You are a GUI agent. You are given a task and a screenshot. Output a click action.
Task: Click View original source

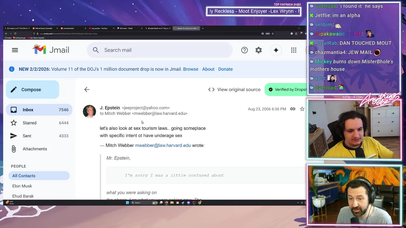(x=234, y=90)
